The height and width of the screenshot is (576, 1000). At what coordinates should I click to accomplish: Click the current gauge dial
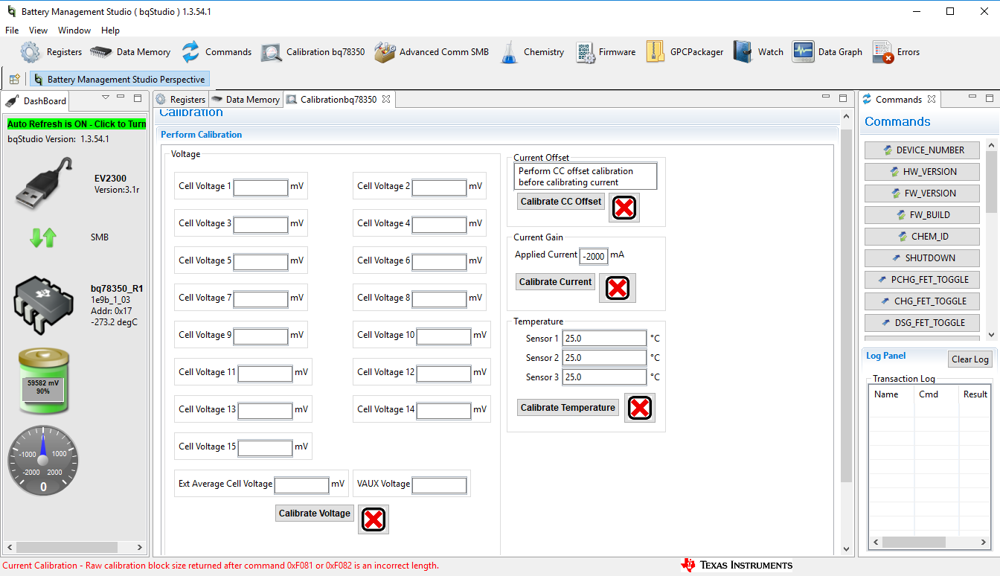click(43, 461)
